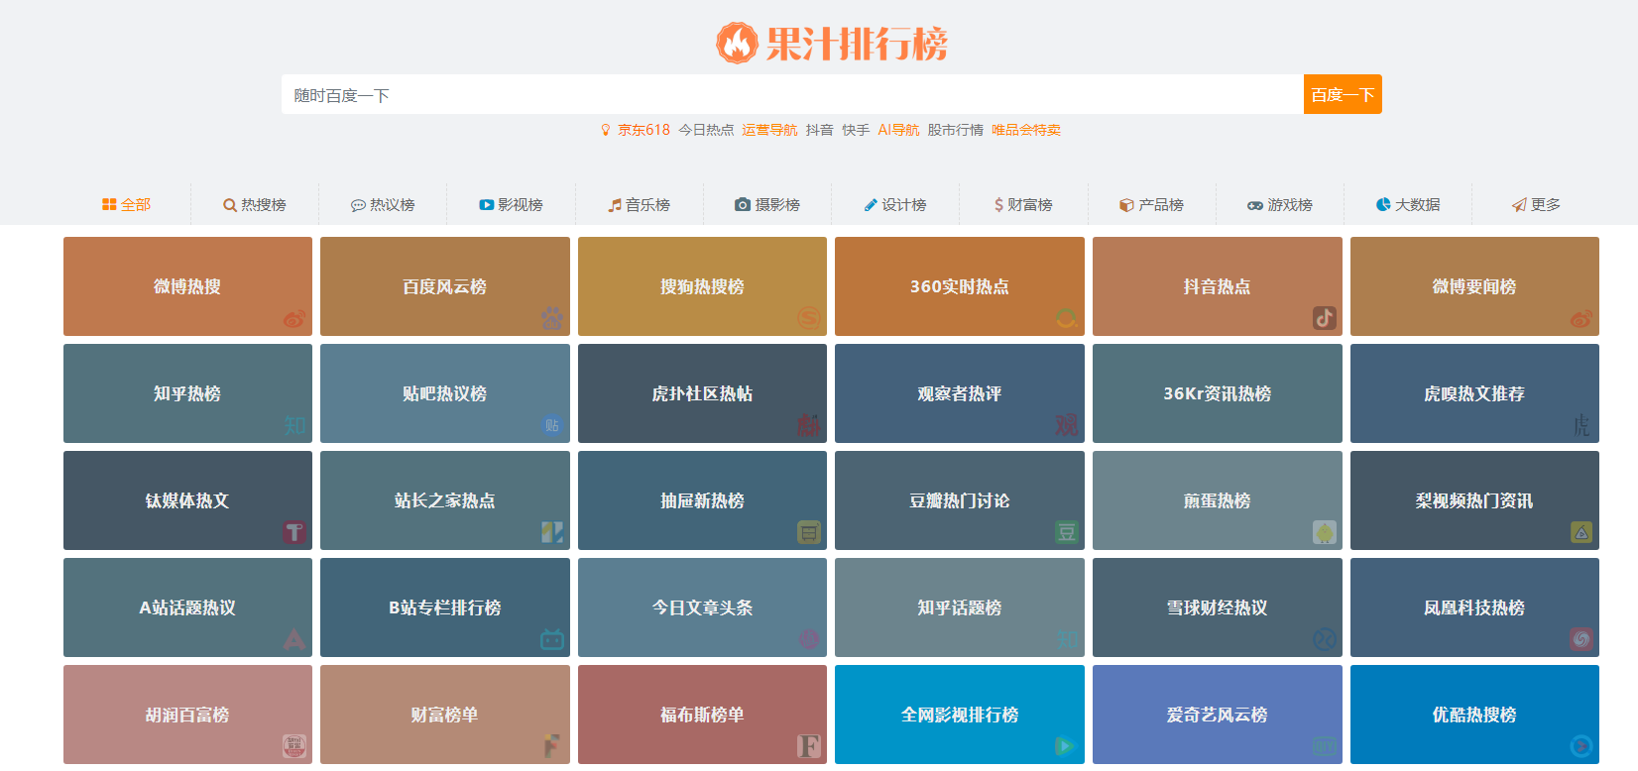
Task: Open the 音乐榜 tab
Action: (639, 204)
